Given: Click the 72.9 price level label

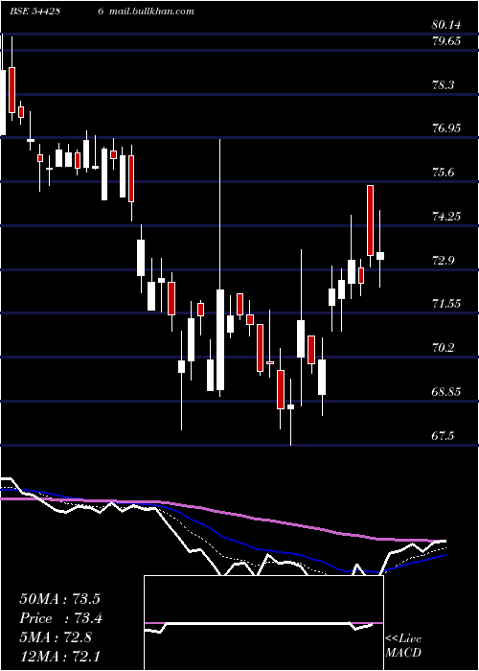Looking at the screenshot, I should (x=445, y=260).
